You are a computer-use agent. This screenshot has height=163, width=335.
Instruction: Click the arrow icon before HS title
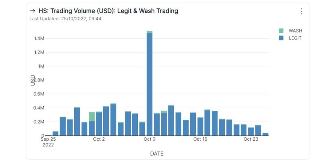click(x=32, y=11)
